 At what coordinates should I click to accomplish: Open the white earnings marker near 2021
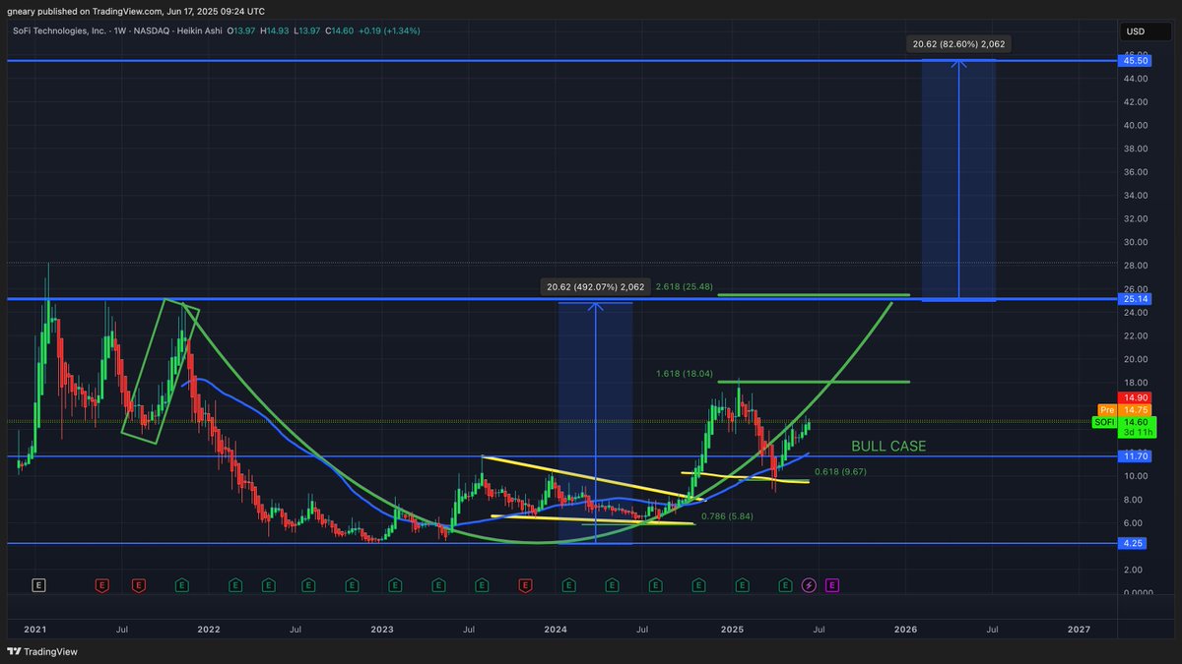pyautogui.click(x=39, y=585)
